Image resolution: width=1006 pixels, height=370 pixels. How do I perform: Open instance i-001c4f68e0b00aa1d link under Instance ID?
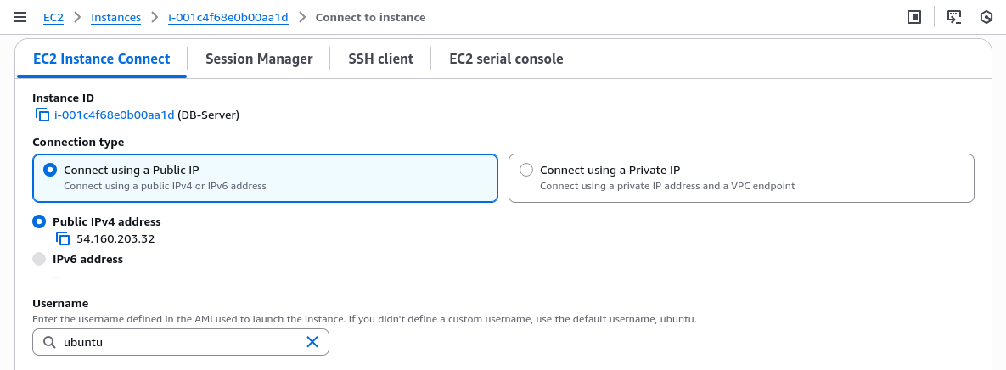(x=114, y=115)
